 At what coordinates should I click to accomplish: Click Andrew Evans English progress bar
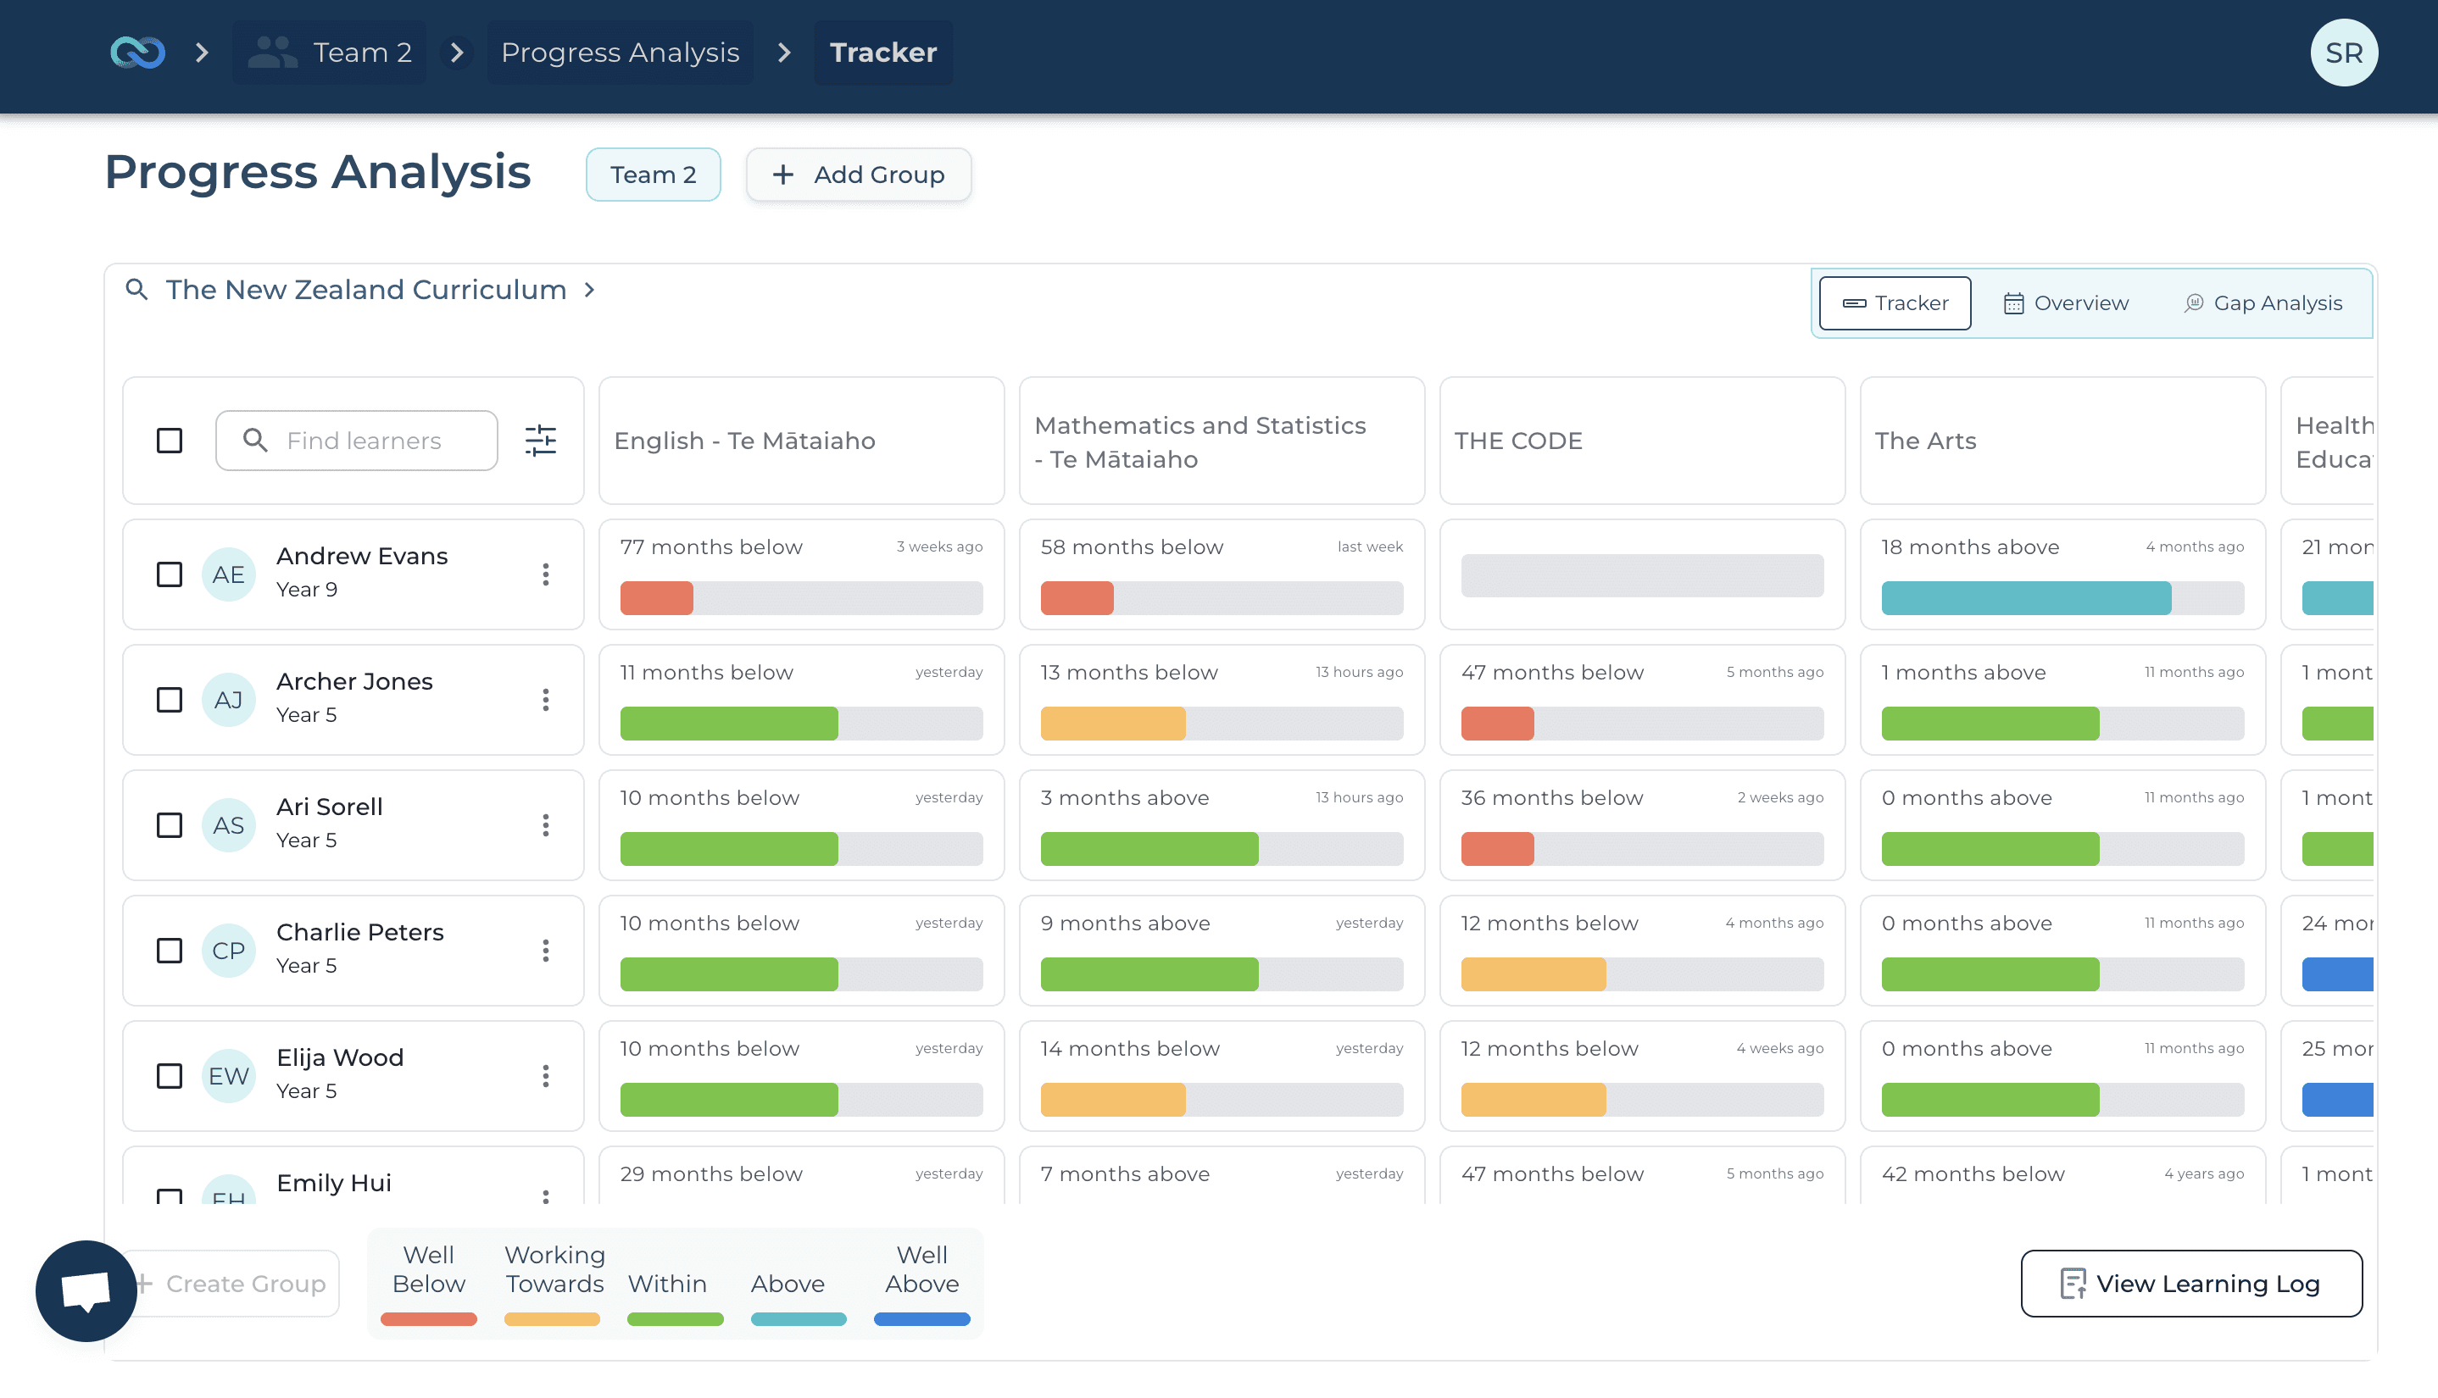click(801, 598)
